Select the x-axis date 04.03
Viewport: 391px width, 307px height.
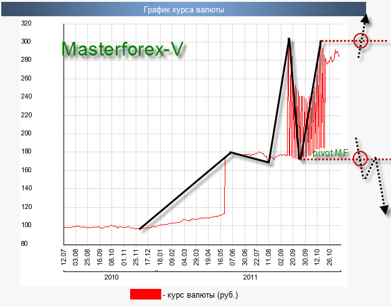click(184, 257)
